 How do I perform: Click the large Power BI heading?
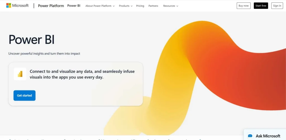32,40
